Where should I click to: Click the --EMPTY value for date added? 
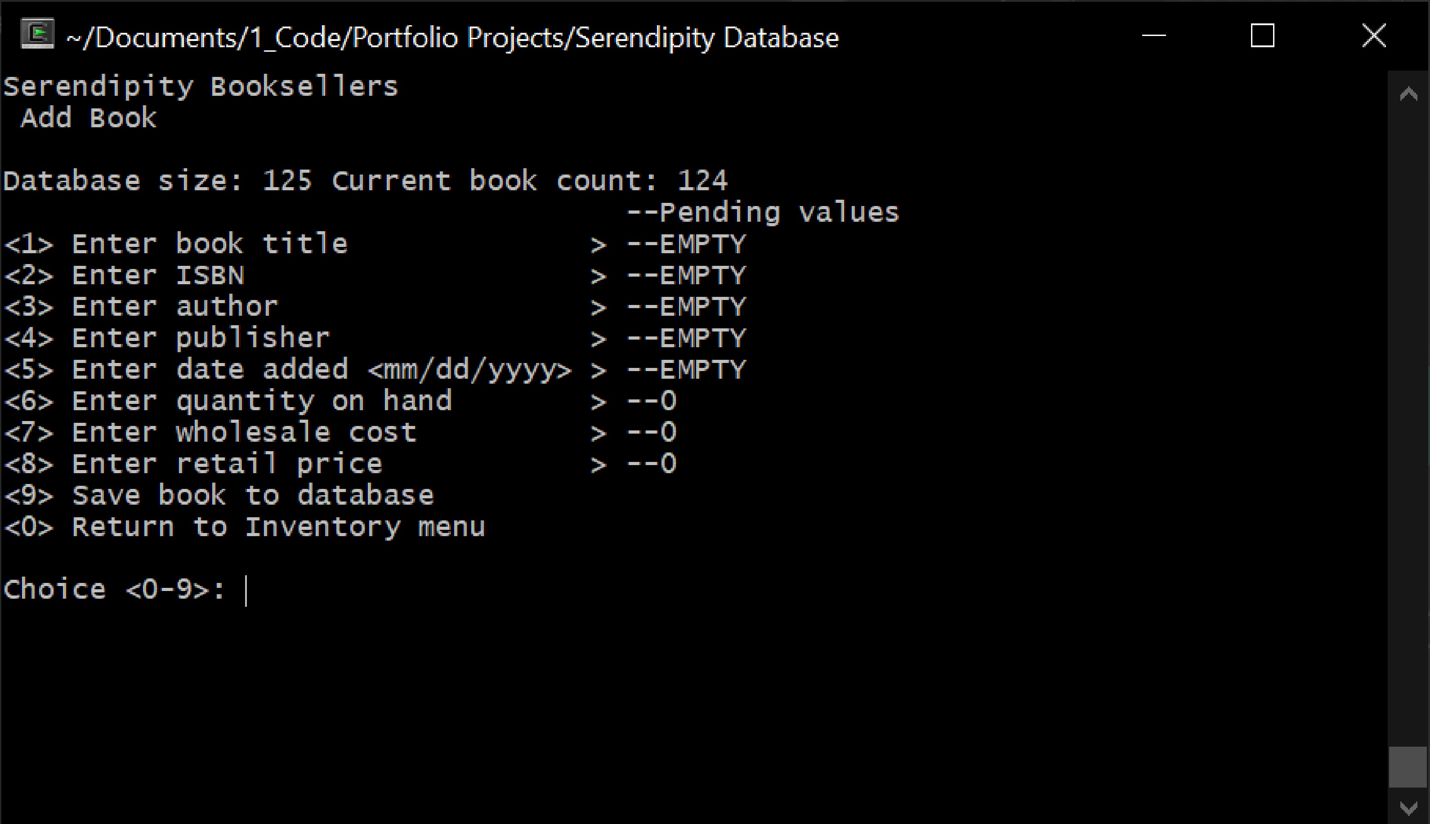click(686, 370)
